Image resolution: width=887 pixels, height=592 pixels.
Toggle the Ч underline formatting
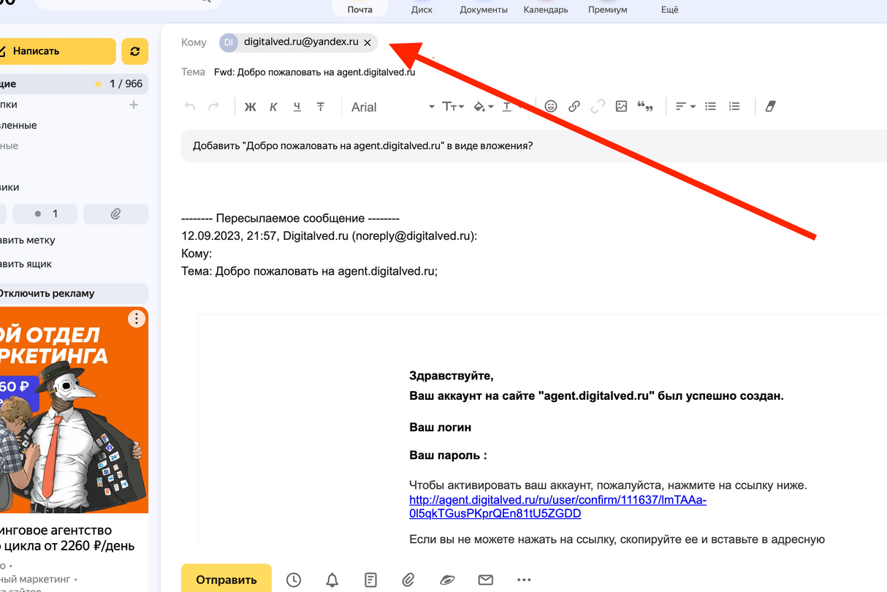(297, 107)
